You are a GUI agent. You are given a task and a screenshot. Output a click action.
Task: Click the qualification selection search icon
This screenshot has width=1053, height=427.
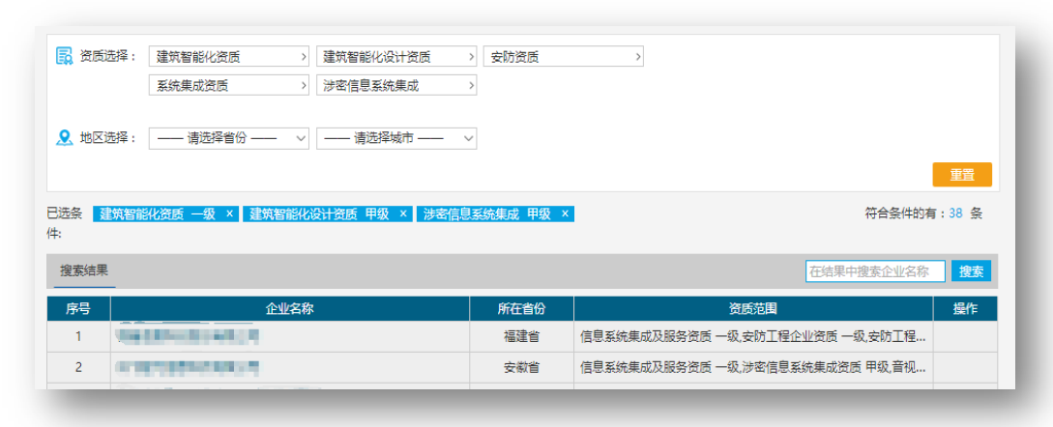[65, 56]
